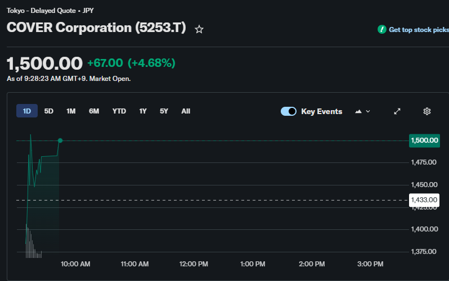Open the Get top stock picks link
449x281 pixels.
point(419,29)
